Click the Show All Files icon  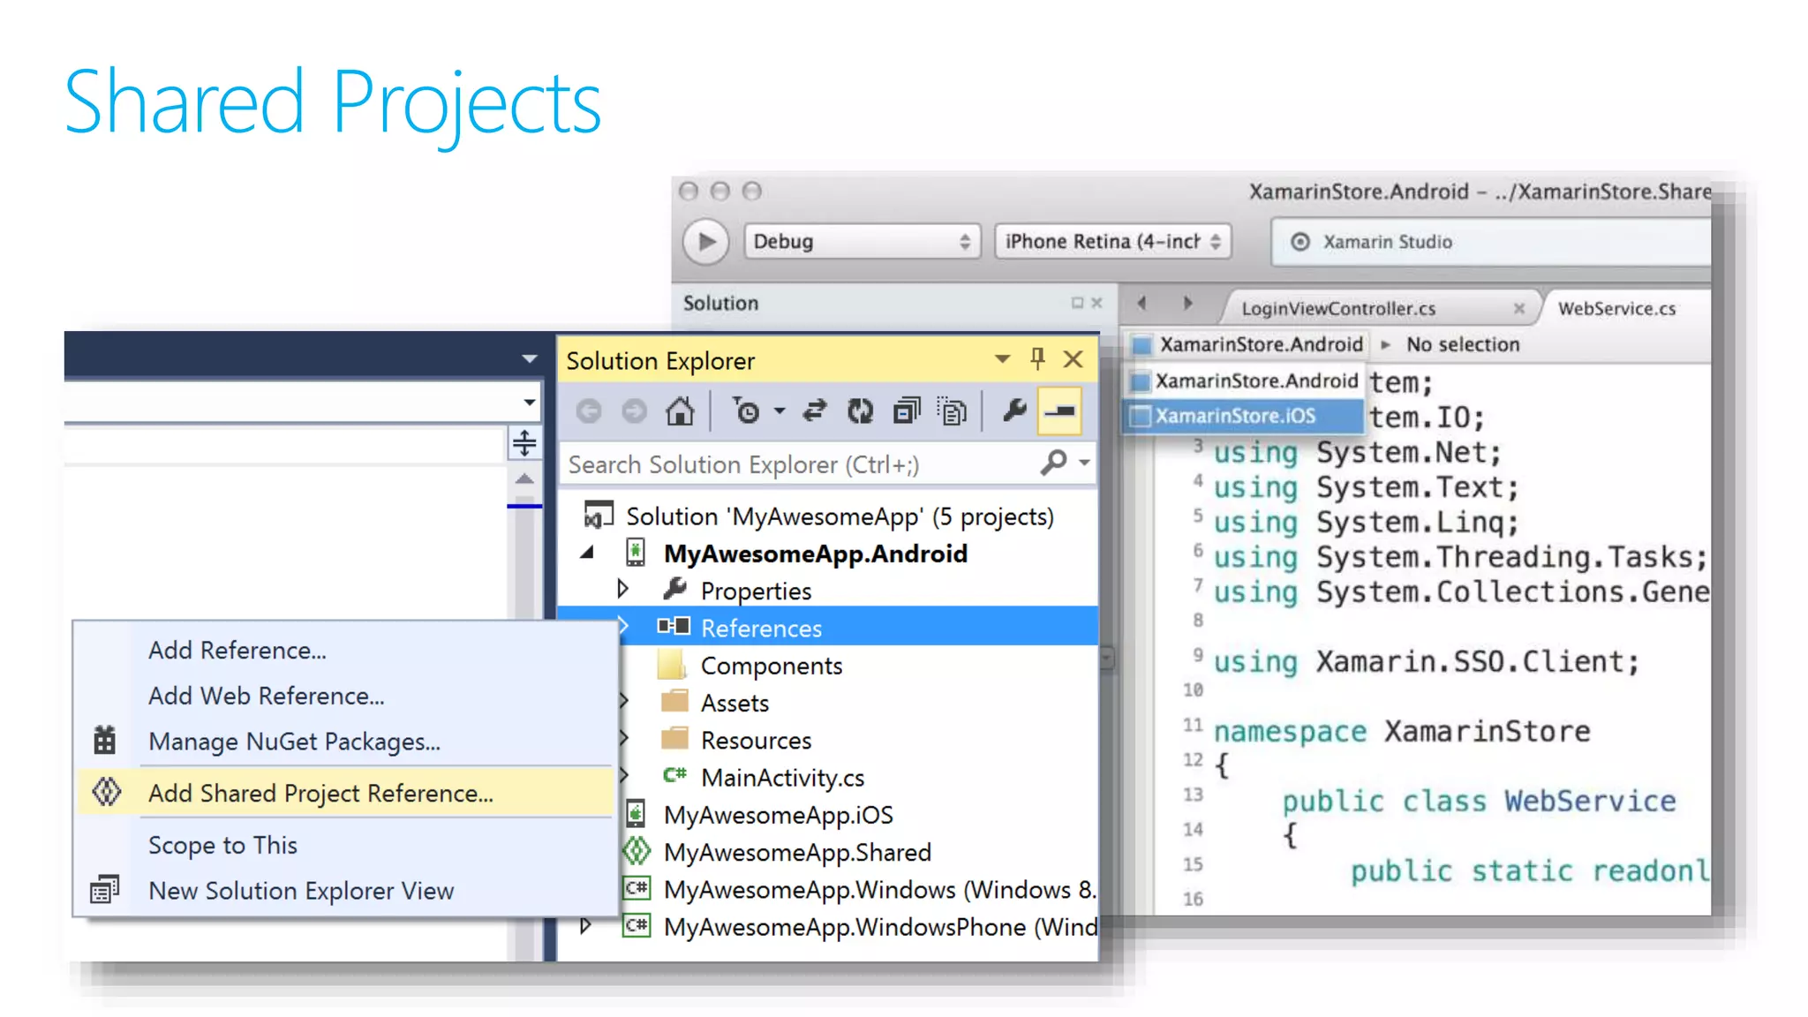tap(953, 411)
